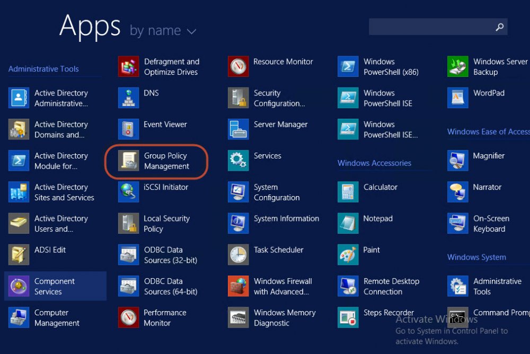This screenshot has width=530, height=354.
Task: Open Computer Management icon
Action: click(19, 317)
